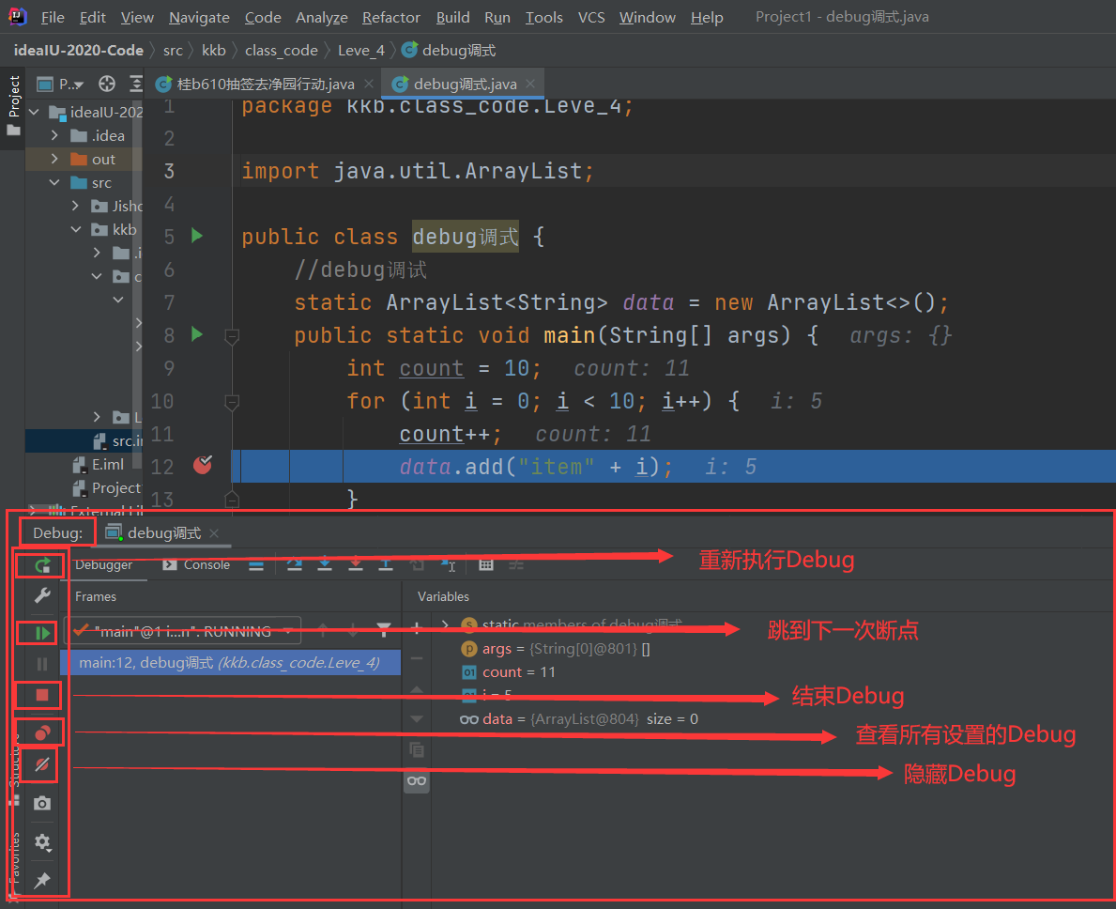Remove watch with minus icon
This screenshot has height=909, width=1116.
[x=417, y=658]
